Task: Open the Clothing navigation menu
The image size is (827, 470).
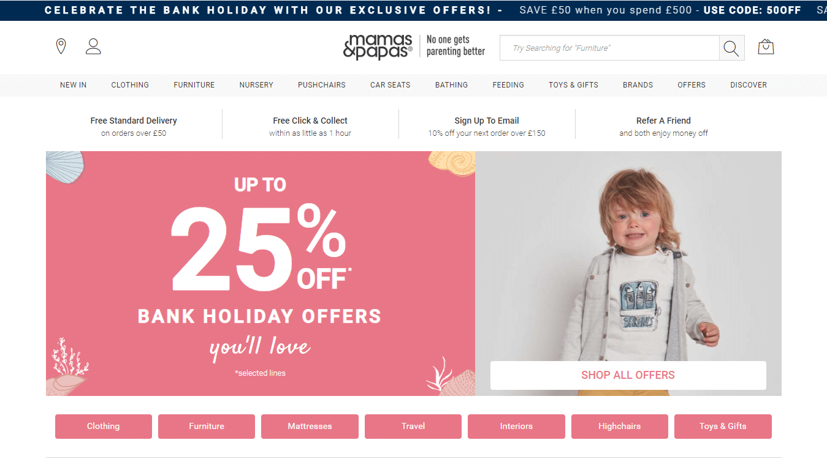Action: click(130, 85)
